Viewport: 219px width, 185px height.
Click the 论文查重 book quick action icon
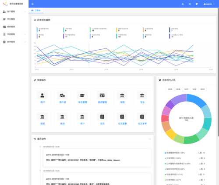(122, 116)
